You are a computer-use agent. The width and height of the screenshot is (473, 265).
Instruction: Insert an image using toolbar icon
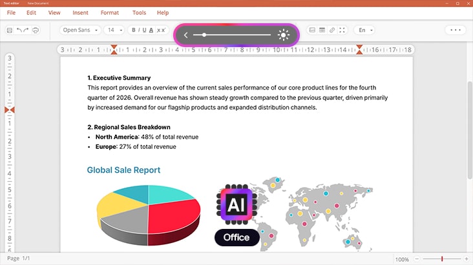(x=312, y=30)
